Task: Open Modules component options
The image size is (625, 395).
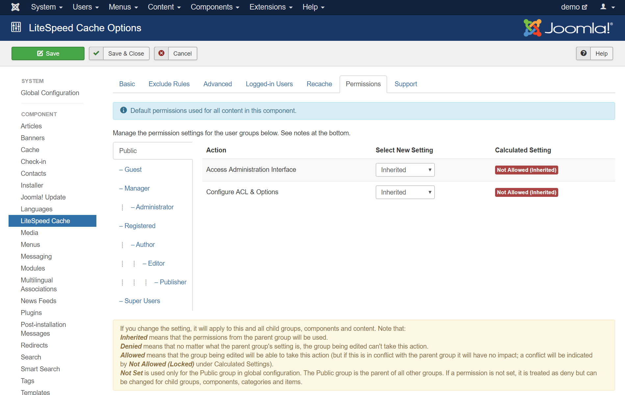Action: (33, 268)
